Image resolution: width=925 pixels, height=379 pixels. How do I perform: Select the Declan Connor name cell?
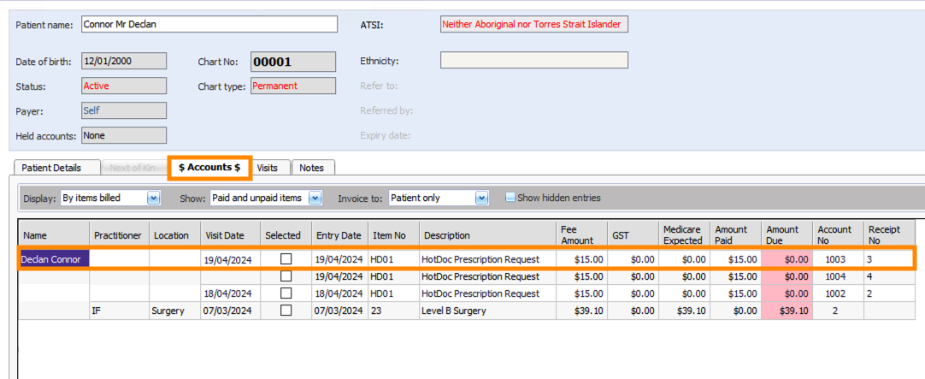(x=54, y=258)
